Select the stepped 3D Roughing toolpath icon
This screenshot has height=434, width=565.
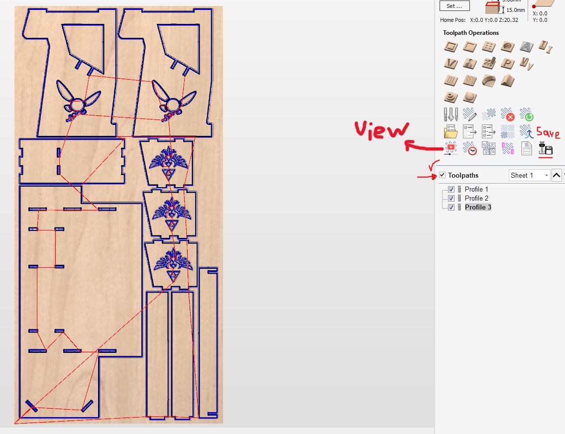pos(451,97)
